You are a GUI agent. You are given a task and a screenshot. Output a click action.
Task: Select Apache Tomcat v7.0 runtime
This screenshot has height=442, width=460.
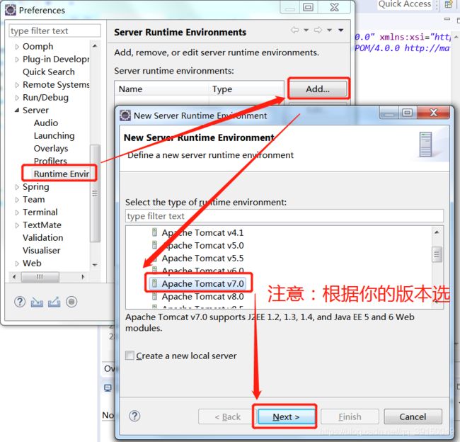click(x=202, y=283)
